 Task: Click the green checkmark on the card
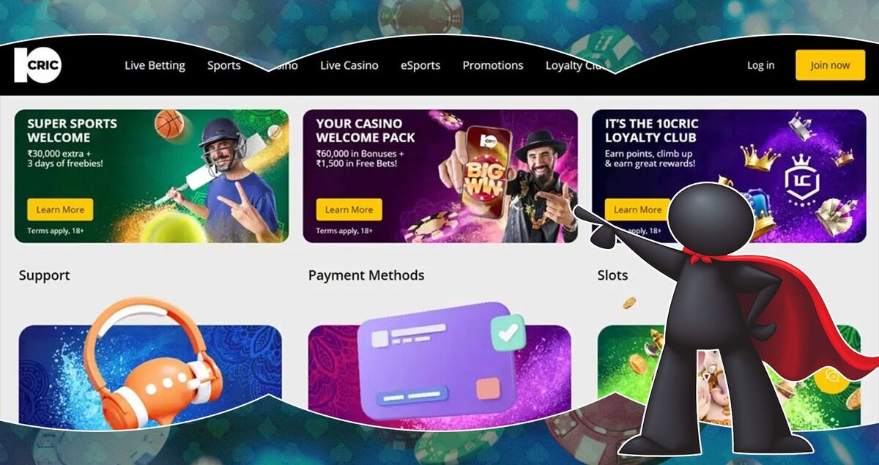[x=508, y=332]
